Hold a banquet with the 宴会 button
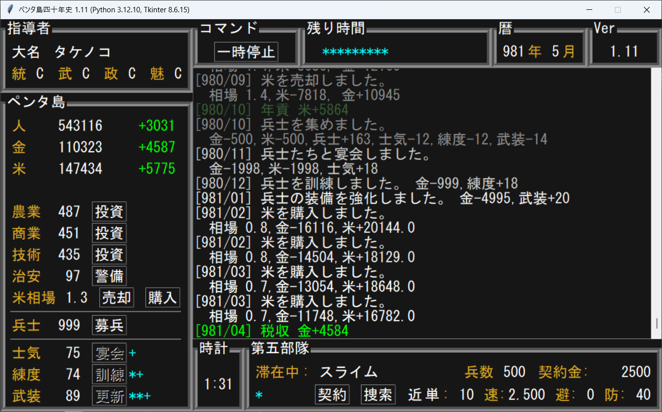Screen dimensions: 662x412 (109, 353)
